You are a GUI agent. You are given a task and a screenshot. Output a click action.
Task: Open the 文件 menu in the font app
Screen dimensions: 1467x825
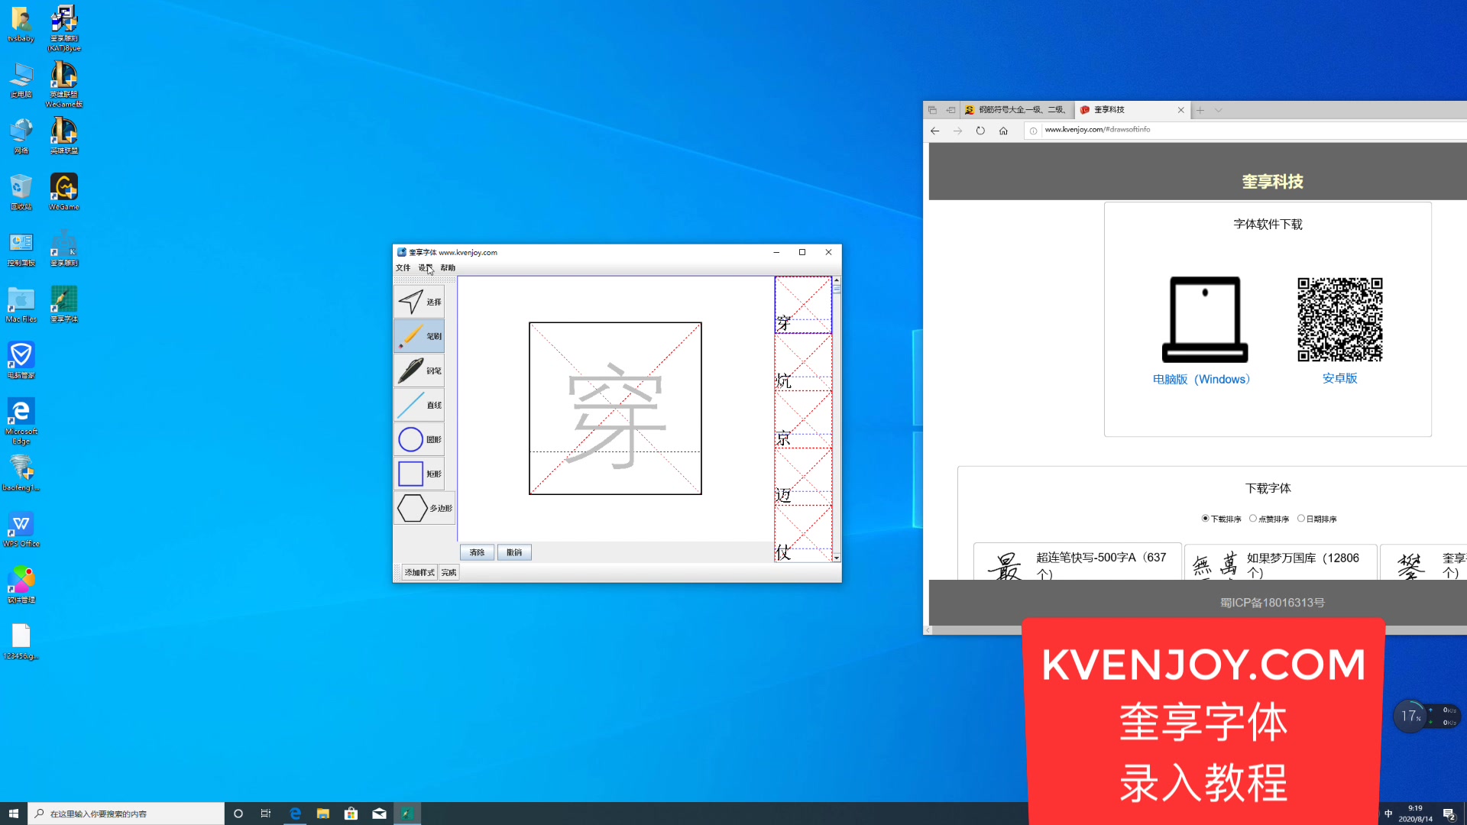click(x=403, y=268)
